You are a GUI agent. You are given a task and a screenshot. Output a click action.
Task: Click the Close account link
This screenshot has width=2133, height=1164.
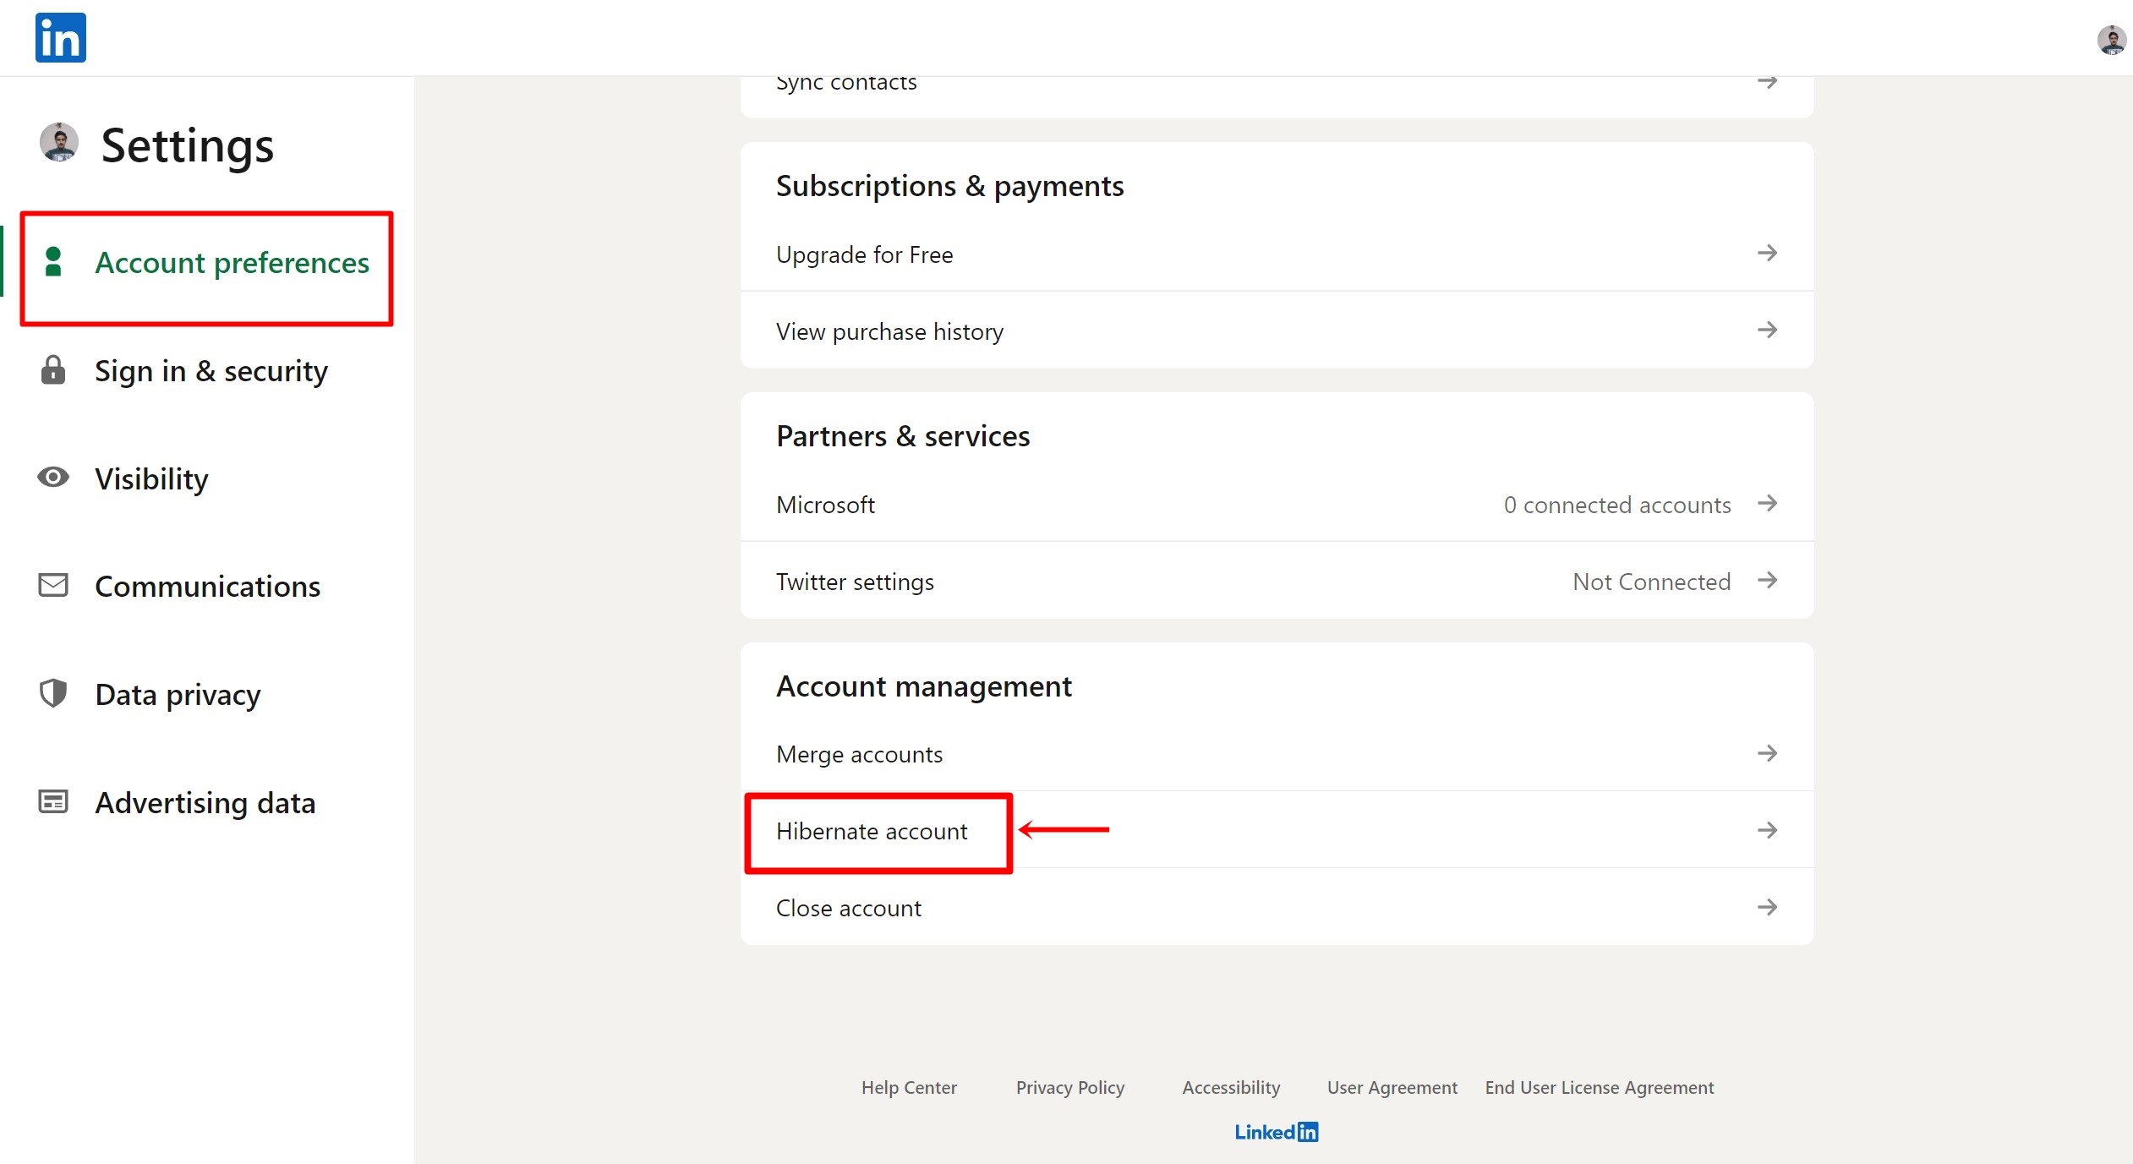(849, 906)
